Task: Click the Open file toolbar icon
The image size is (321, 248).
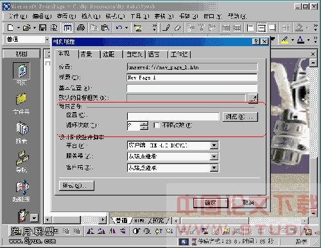Action: point(26,28)
